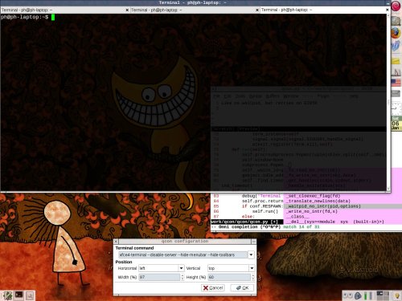Screen dimensions: 402x301
Task: Click the terminal prompt ph@ph-laptop:~$
Action: click(25, 17)
